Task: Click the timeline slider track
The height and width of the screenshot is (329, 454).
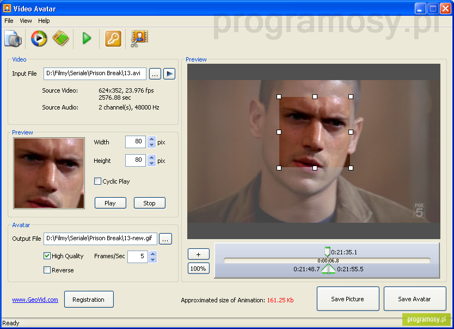Action: 327,261
